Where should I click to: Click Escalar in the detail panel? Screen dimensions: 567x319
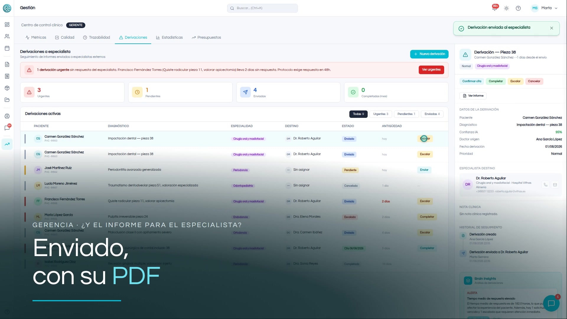point(515,81)
